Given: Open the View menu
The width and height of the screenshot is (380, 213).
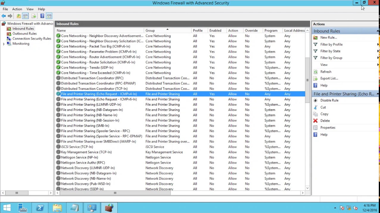Looking at the screenshot, I should (x=30, y=9).
